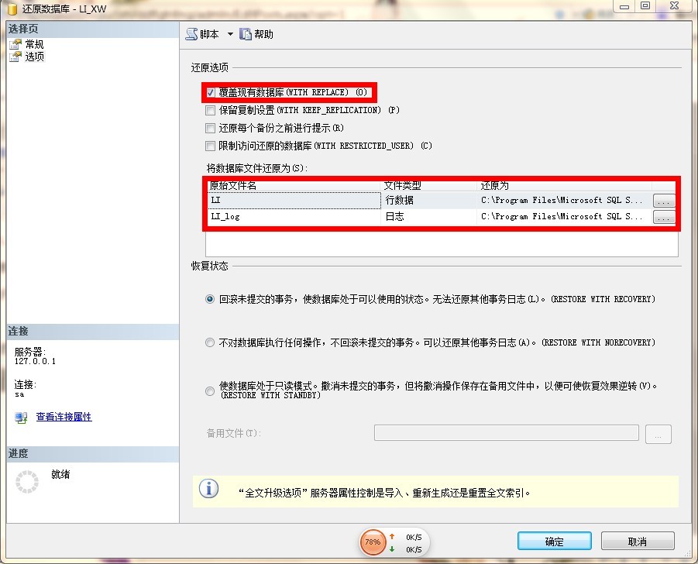This screenshot has width=698, height=564.
Task: Click the 原始文件名 column header
Action: click(294, 186)
